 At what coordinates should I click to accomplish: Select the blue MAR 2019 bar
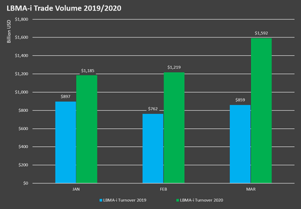point(240,144)
